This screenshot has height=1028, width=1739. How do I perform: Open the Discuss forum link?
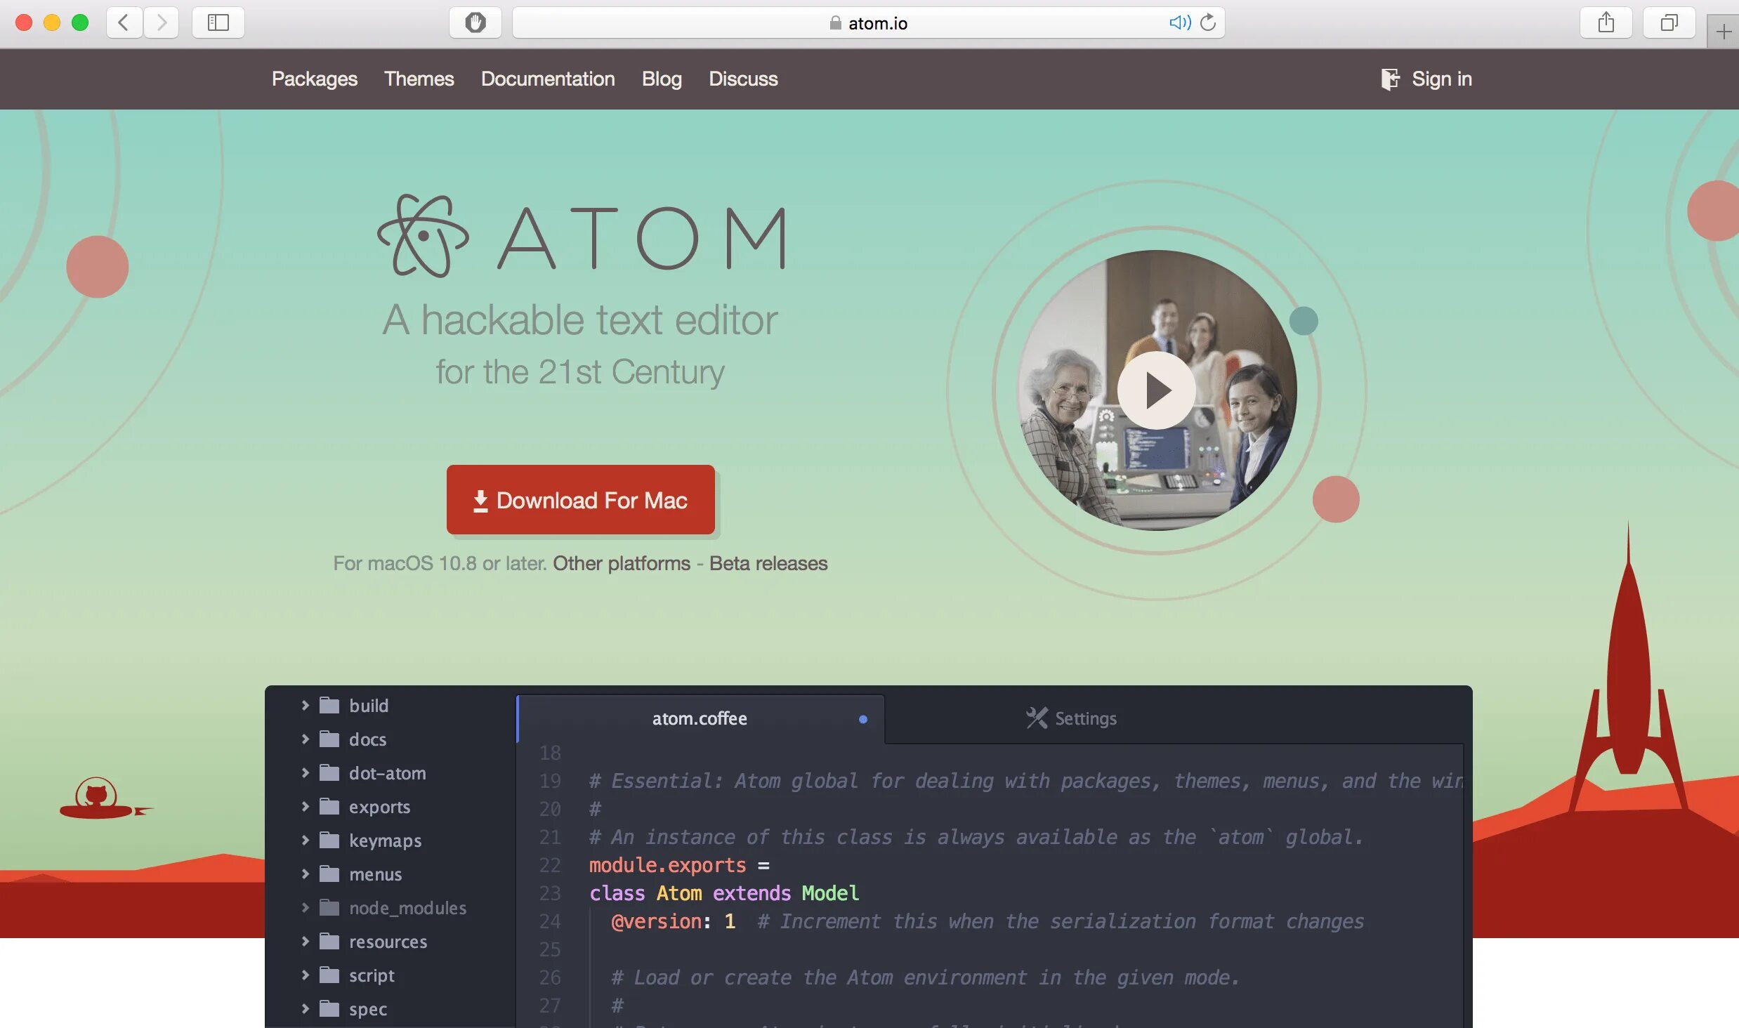point(743,79)
